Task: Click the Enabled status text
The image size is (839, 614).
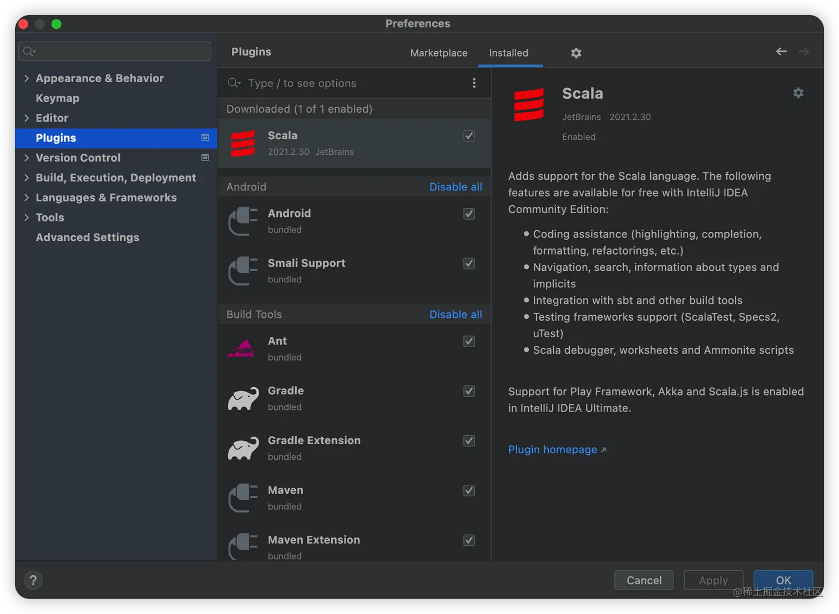Action: (579, 137)
